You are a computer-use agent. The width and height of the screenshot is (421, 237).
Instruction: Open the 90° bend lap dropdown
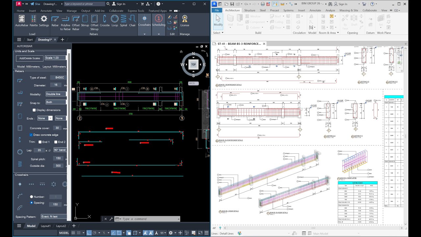tap(60, 150)
